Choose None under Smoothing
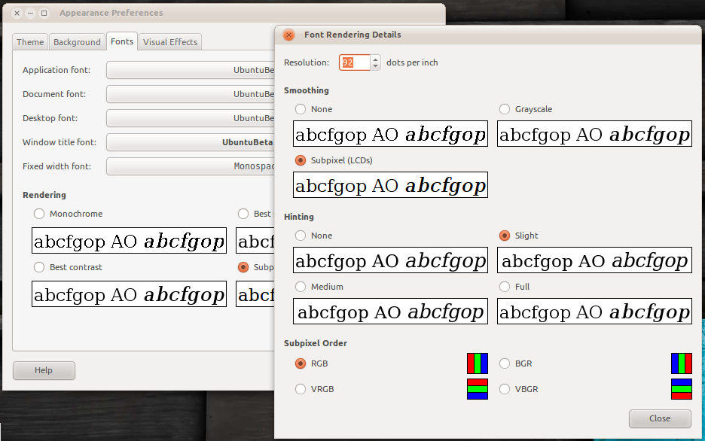Image resolution: width=705 pixels, height=441 pixels. tap(301, 109)
